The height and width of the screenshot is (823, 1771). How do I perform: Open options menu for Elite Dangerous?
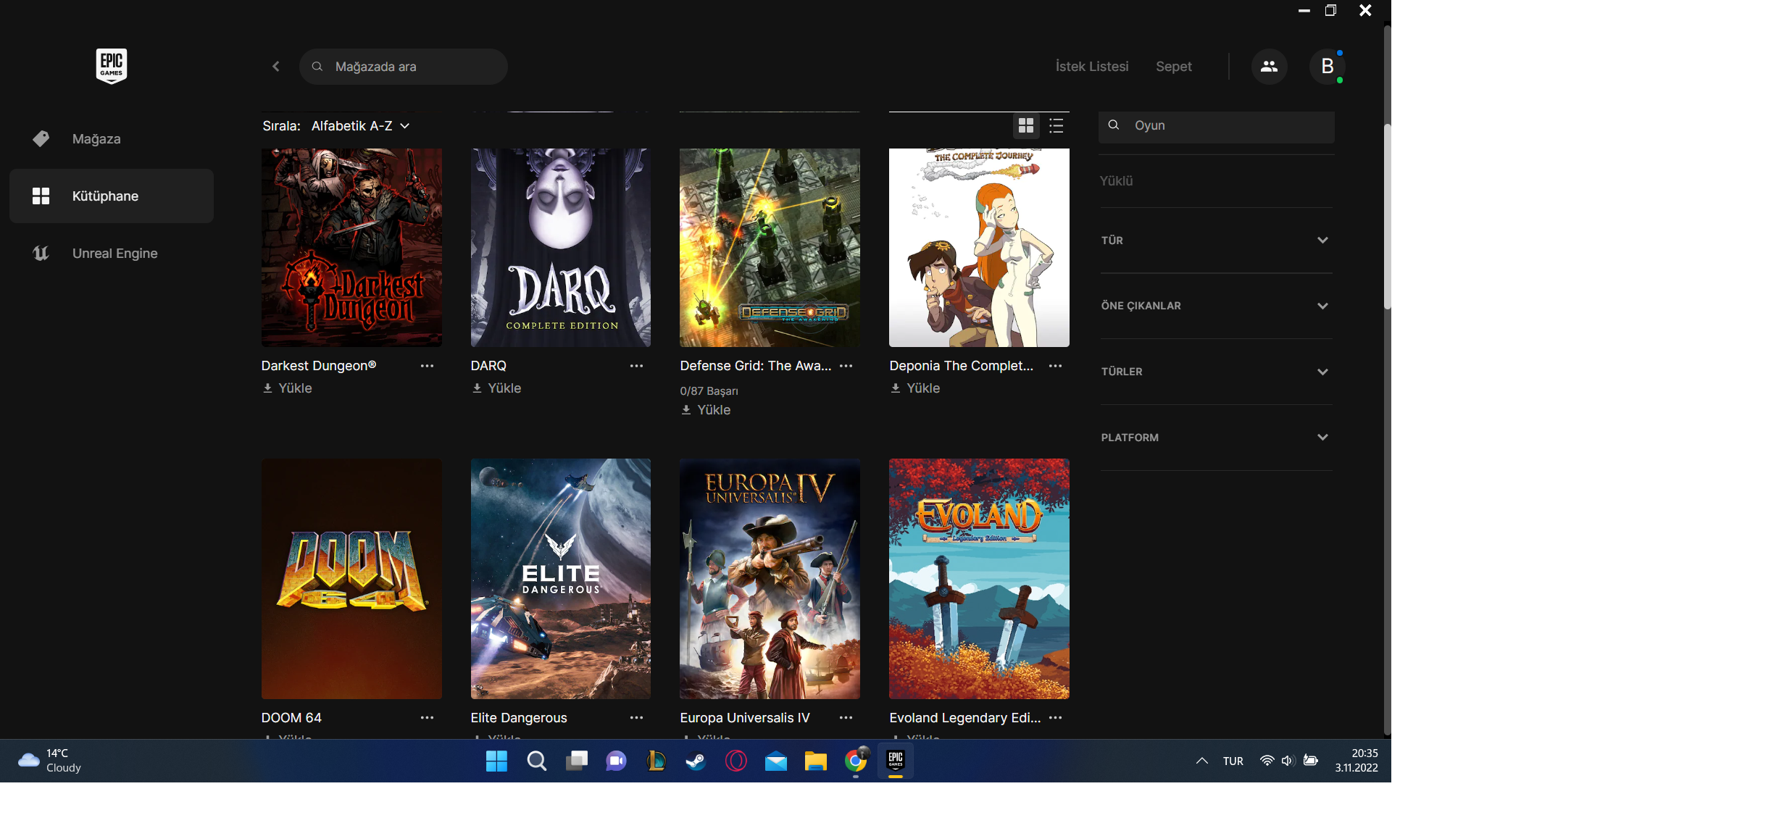pos(636,718)
